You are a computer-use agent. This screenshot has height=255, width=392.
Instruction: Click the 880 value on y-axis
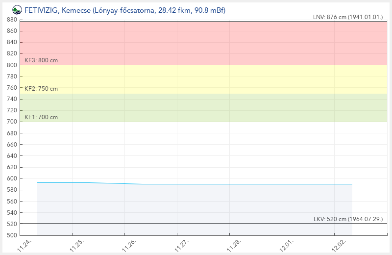[x=11, y=20]
